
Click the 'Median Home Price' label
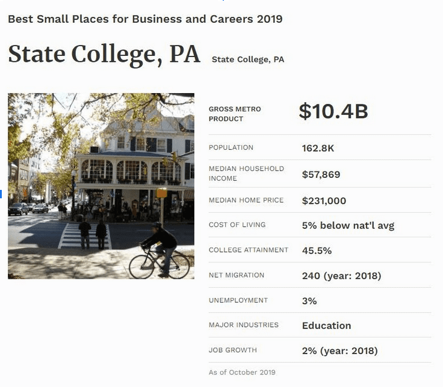coord(246,200)
